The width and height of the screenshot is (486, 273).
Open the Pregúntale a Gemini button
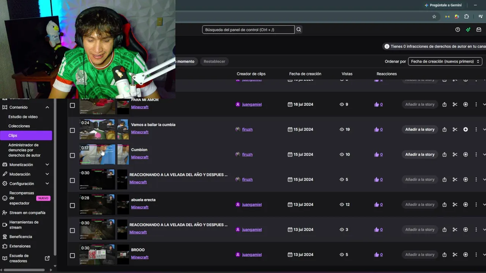point(443,5)
